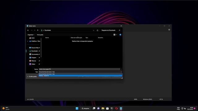198x111 pixels.
Task: Create a folder with Nova pasta
Action: tap(40, 35)
